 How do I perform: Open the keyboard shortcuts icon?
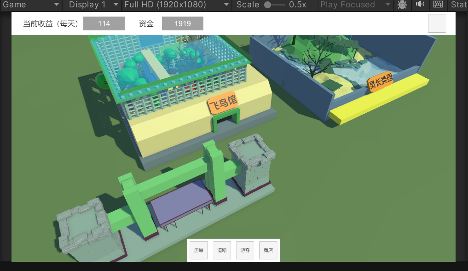click(438, 5)
